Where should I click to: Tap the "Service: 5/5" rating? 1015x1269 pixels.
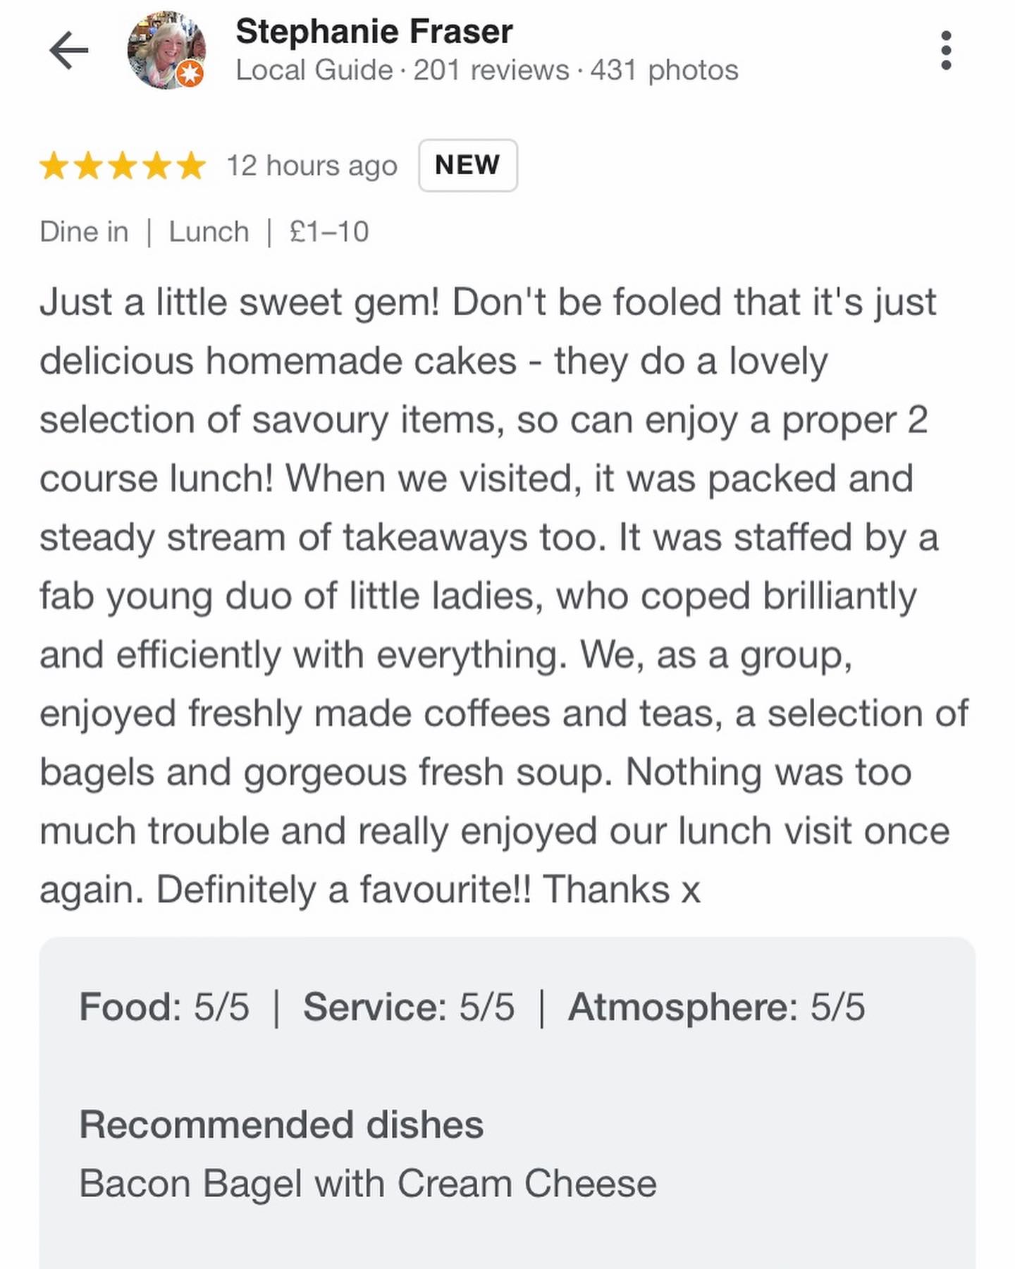click(409, 1007)
